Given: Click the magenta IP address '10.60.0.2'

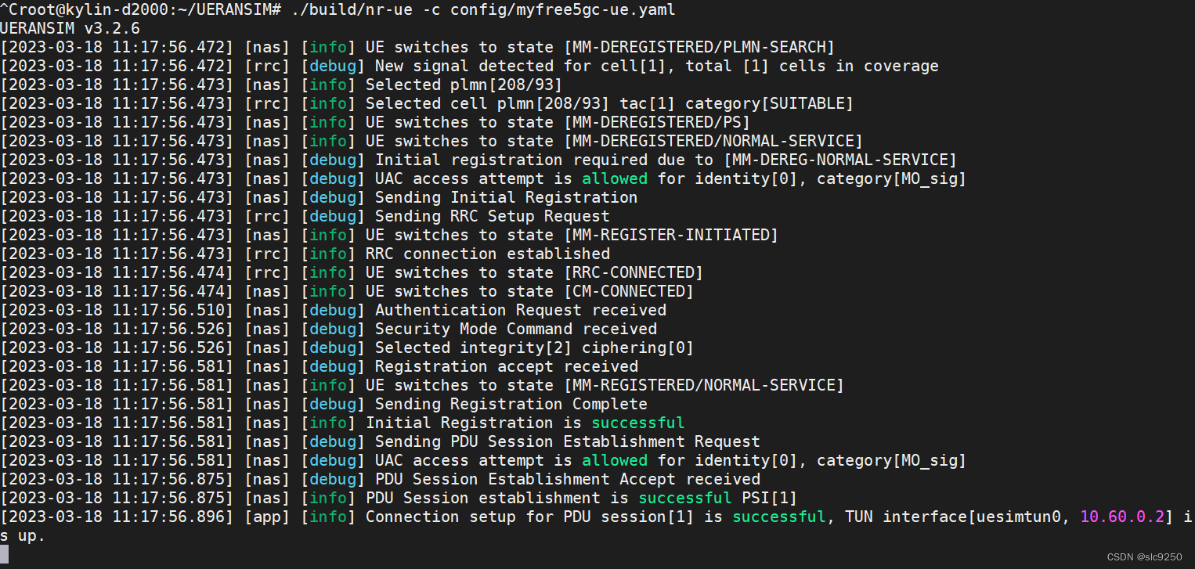Looking at the screenshot, I should click(1122, 517).
